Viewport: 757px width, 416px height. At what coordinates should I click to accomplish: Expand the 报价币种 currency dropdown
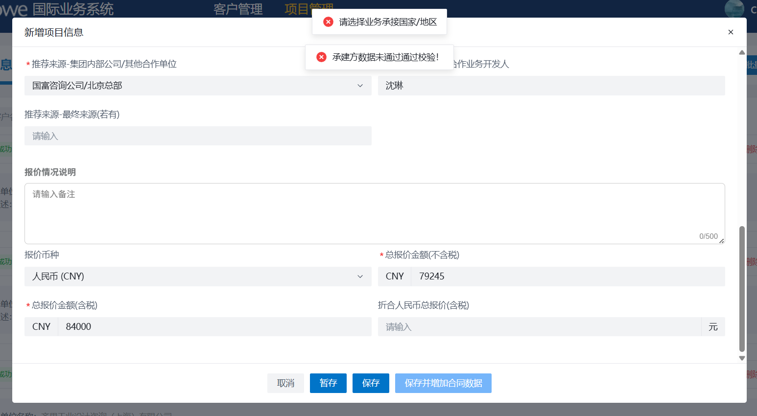[198, 277]
